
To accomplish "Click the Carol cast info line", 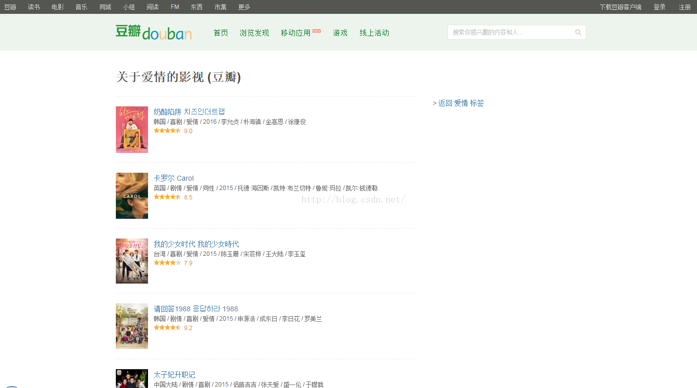I will click(266, 188).
